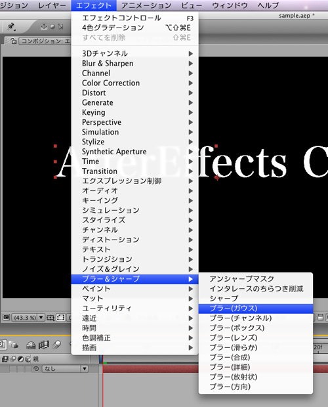Enable Motion Blur for the composition
Image resolution: width=328 pixels, height=407 pixels.
click(56, 345)
